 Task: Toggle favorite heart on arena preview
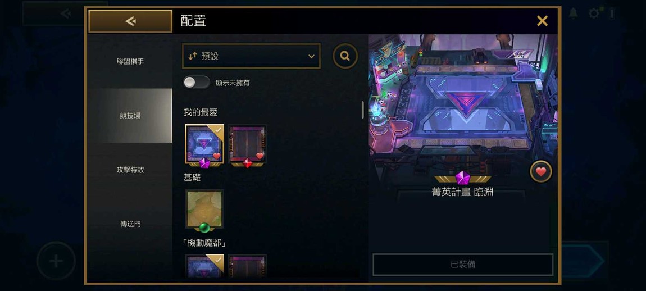pos(540,171)
